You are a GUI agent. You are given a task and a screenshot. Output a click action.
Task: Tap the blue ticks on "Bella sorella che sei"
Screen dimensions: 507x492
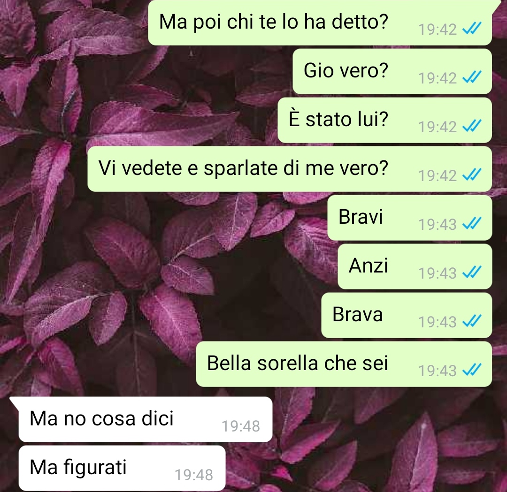point(472,370)
